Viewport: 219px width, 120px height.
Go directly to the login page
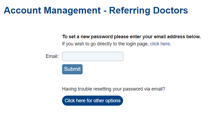point(160,44)
